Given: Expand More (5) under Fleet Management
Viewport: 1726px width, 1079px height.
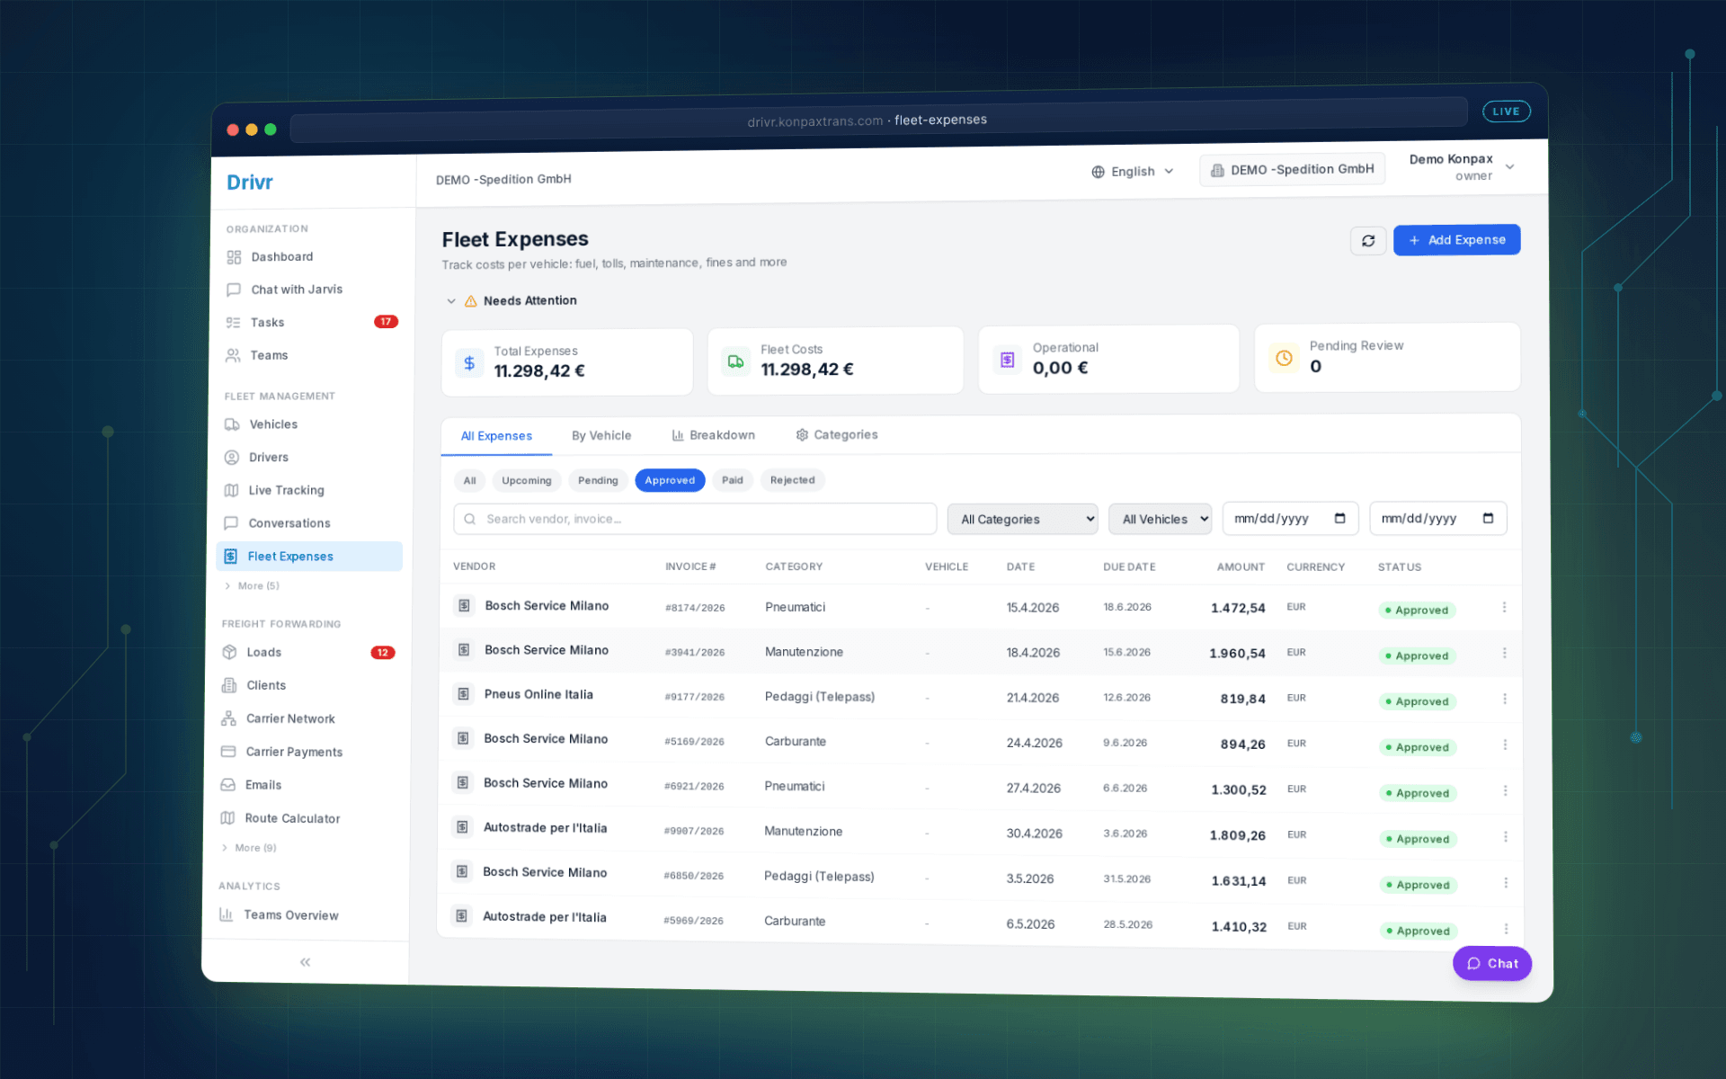Looking at the screenshot, I should pos(253,586).
